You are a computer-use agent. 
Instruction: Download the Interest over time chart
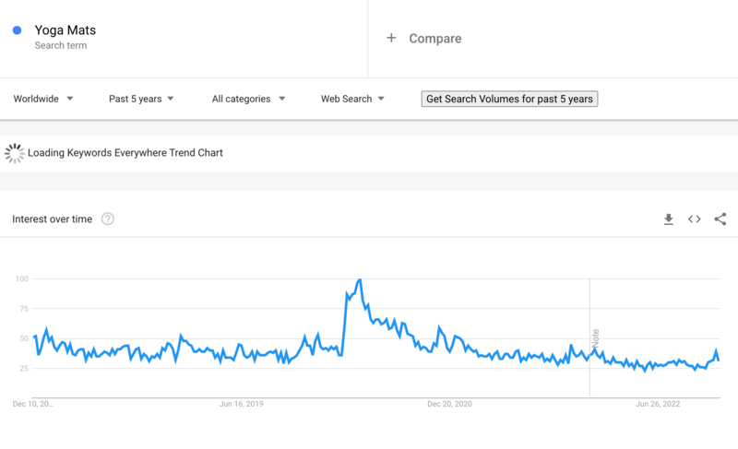tap(669, 219)
